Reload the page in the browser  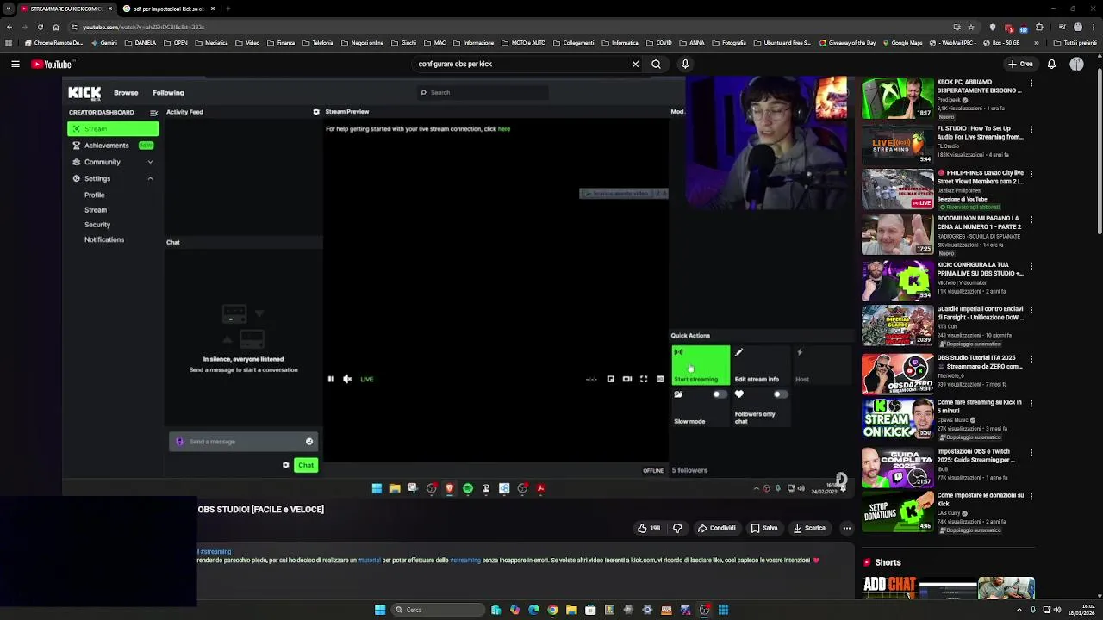(40, 27)
